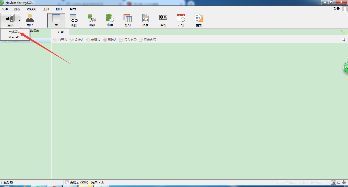
Task: Open the 函数 (Function) toolbar icon
Action: click(x=92, y=20)
